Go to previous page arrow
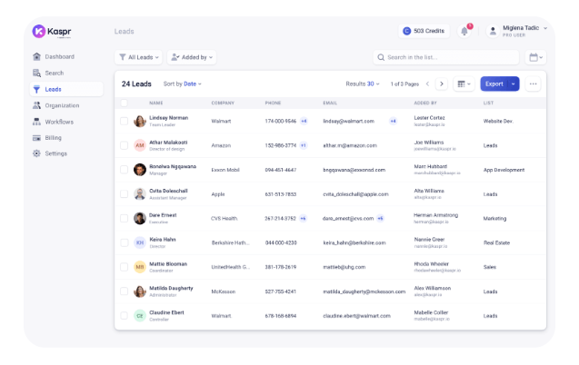This screenshot has height=365, width=579. (x=427, y=84)
